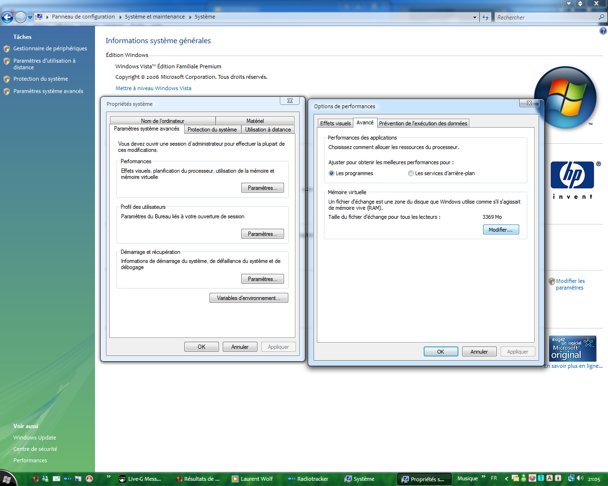
Task: Click Modifier les paramètres link
Action: click(x=570, y=284)
